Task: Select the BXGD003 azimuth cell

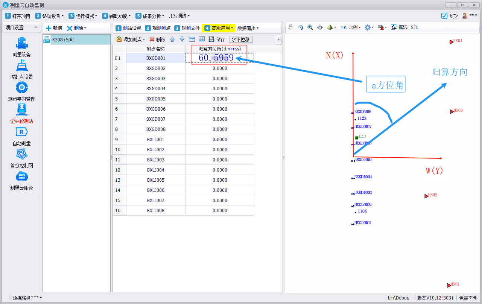Action: (x=220, y=79)
